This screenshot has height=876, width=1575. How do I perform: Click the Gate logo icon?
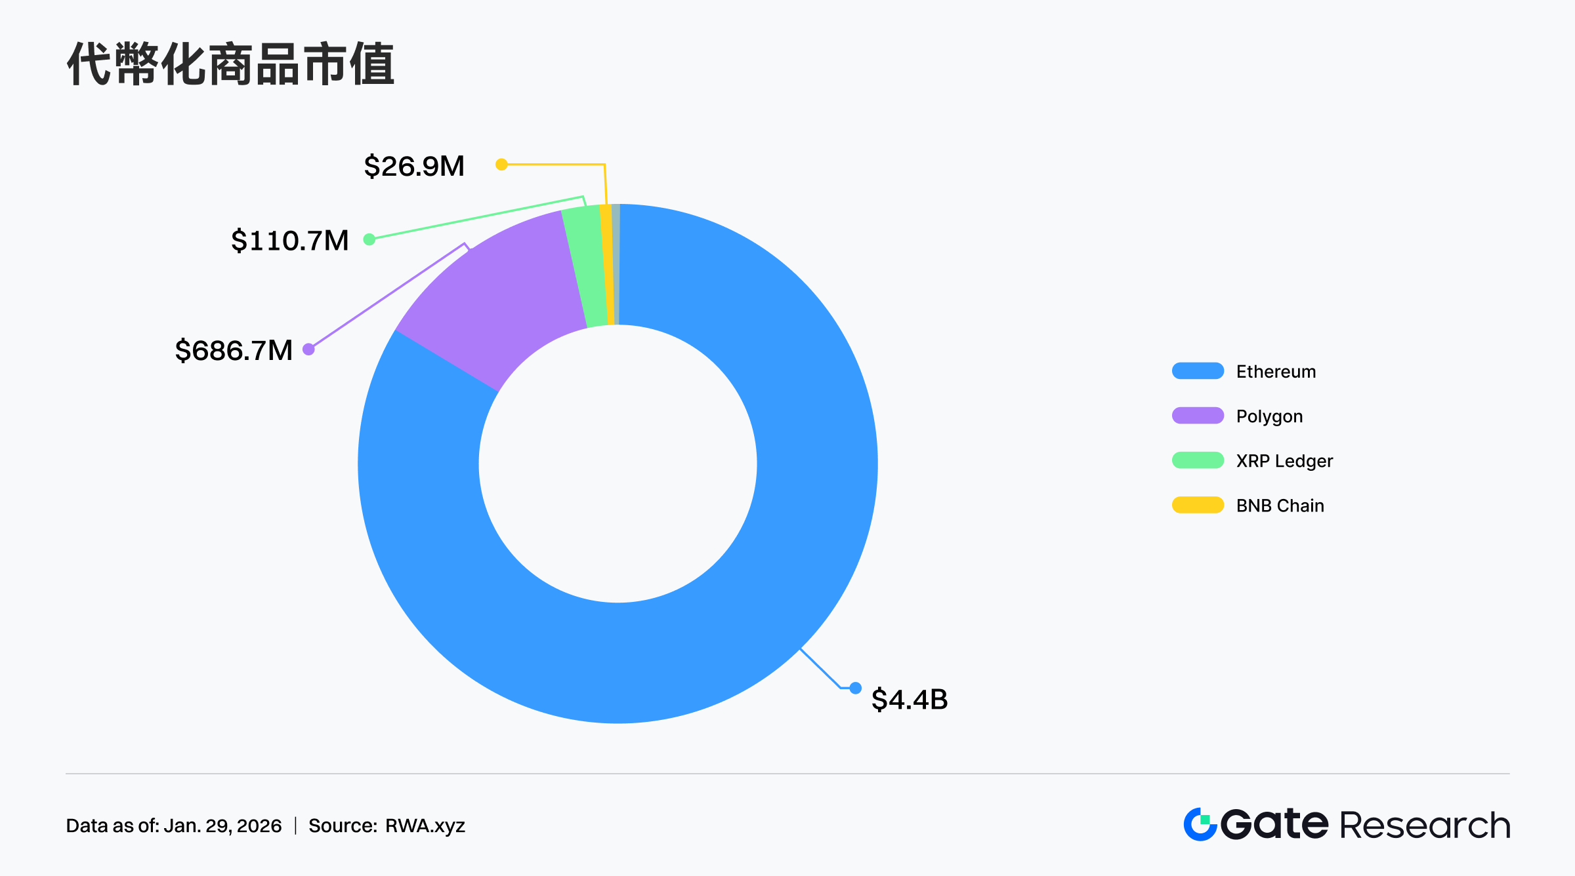pos(1200,824)
